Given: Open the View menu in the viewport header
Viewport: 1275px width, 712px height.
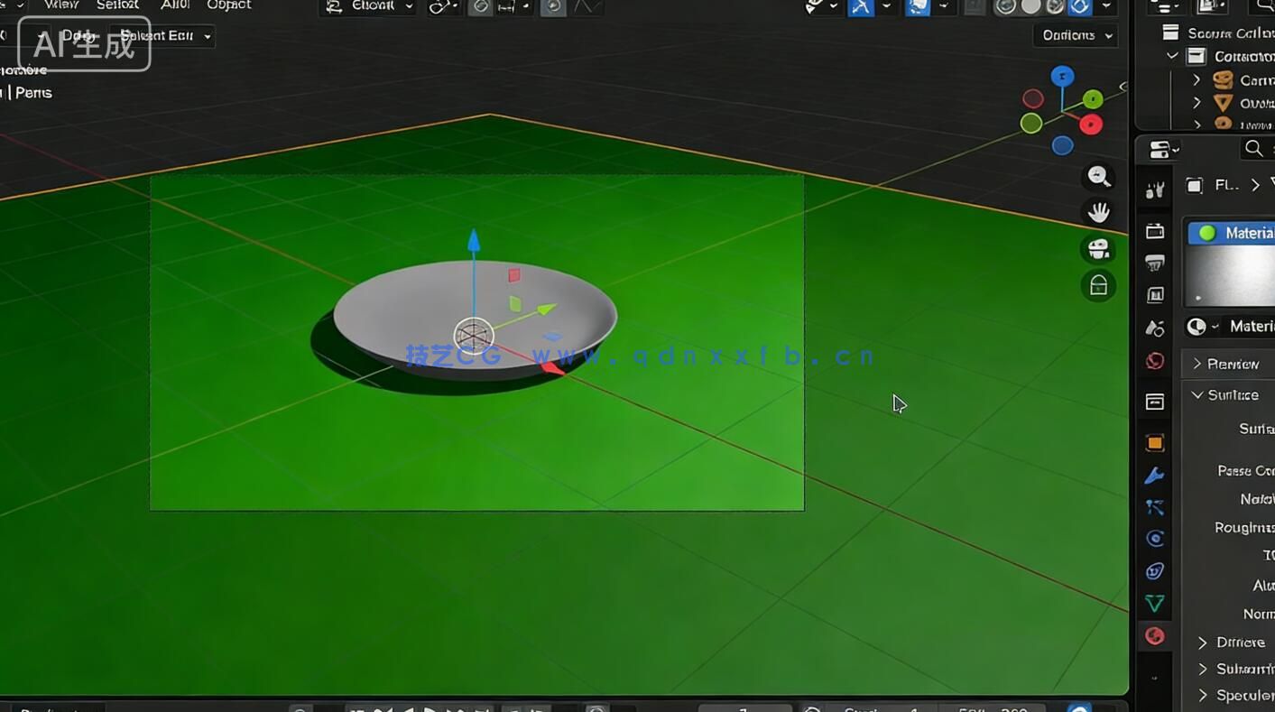Looking at the screenshot, I should pyautogui.click(x=60, y=5).
